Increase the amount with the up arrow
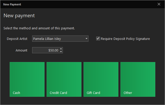 pyautogui.click(x=61, y=49)
